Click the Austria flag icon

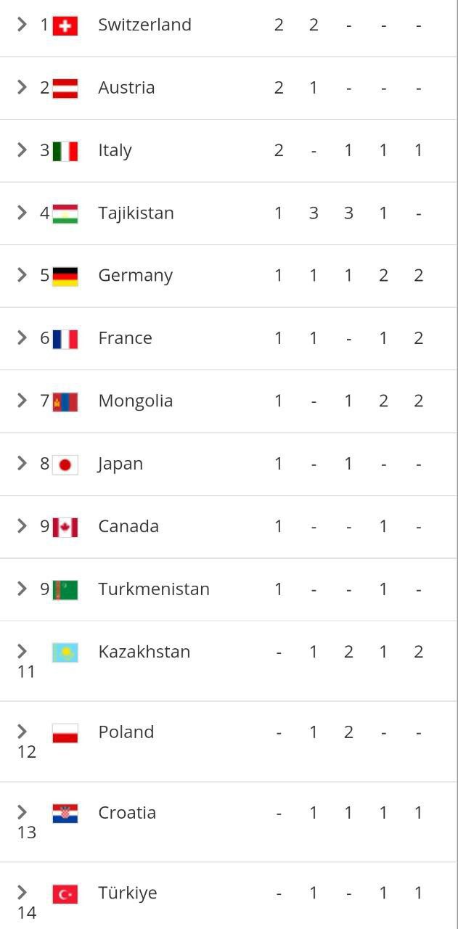point(65,88)
